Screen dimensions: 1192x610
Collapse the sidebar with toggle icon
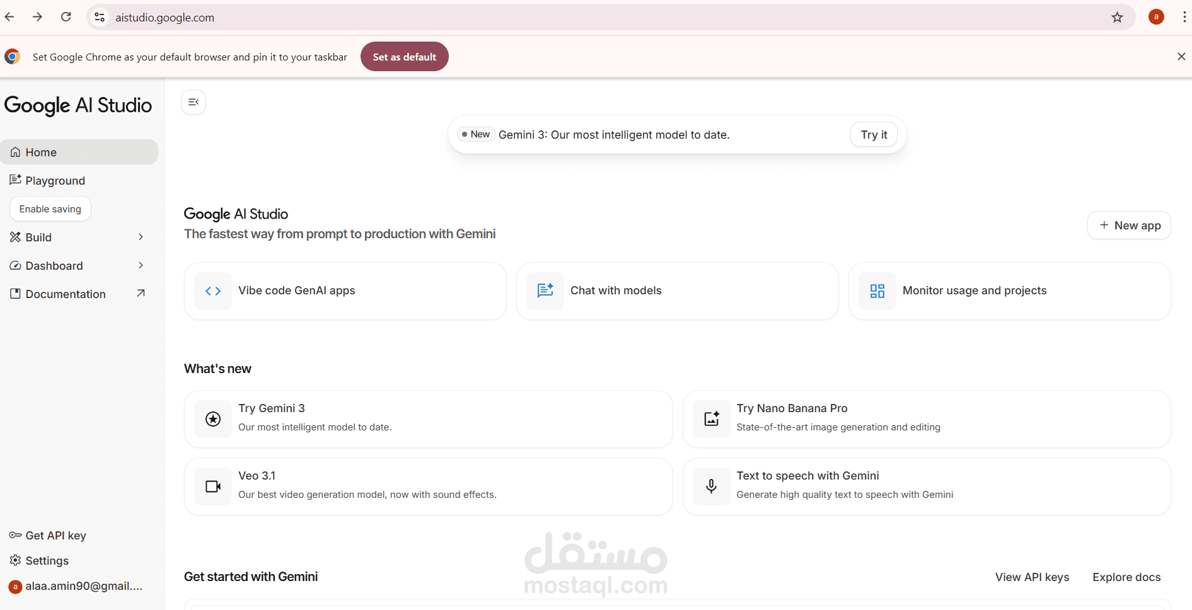point(194,102)
